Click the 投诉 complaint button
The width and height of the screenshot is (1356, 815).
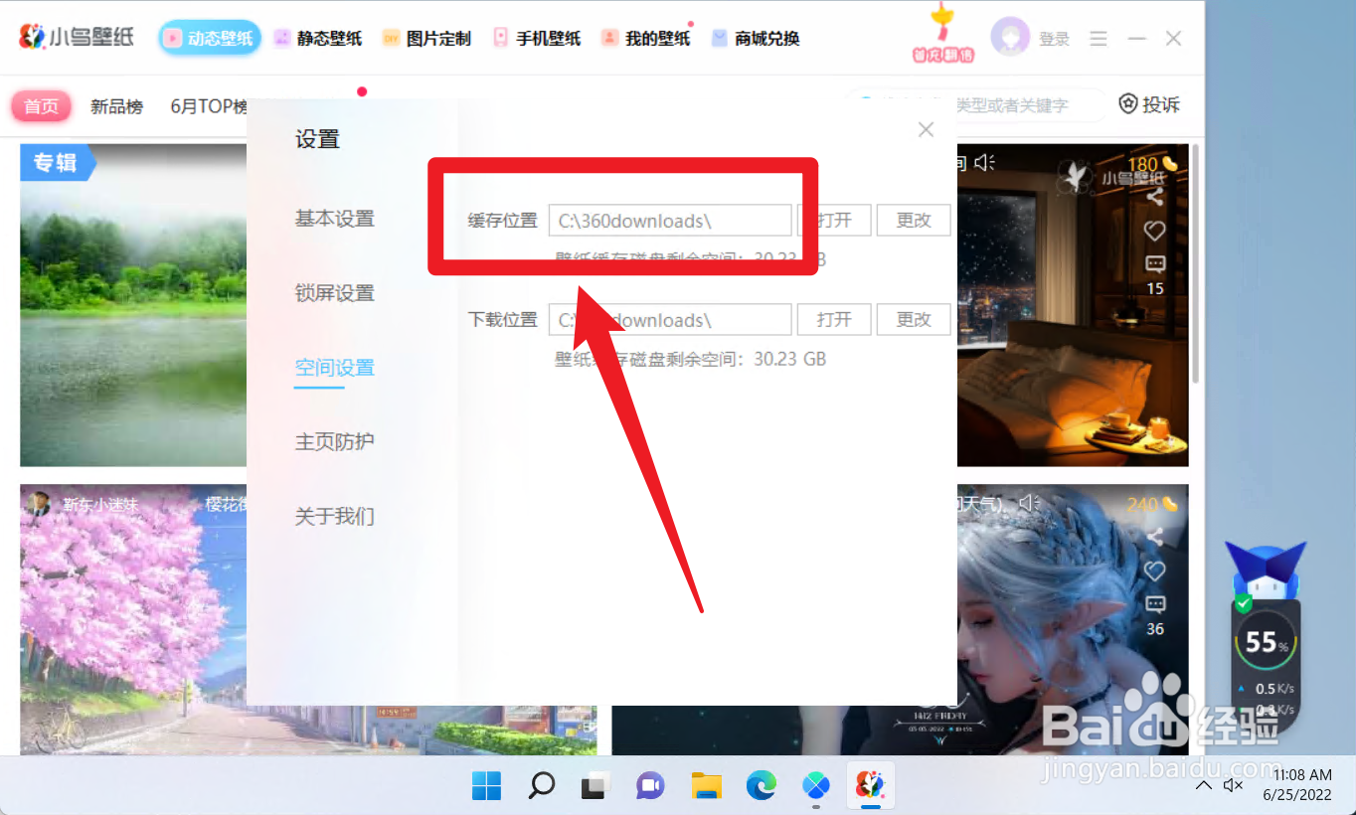pyautogui.click(x=1149, y=104)
